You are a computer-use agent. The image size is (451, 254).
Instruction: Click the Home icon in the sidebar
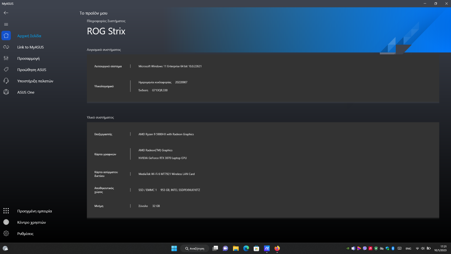6,36
